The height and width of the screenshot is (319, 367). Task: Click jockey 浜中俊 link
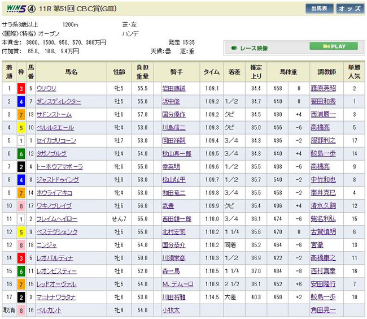tap(171, 101)
